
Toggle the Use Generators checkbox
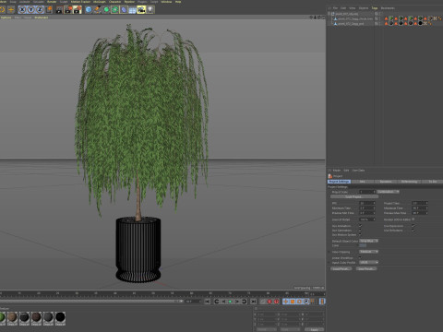coord(360,231)
